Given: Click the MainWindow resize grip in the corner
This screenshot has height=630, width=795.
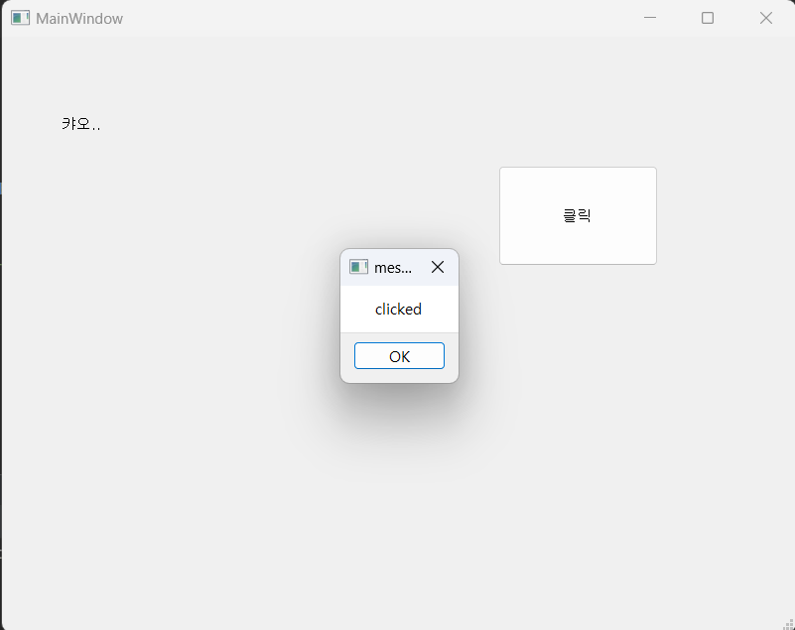Looking at the screenshot, I should [x=789, y=624].
